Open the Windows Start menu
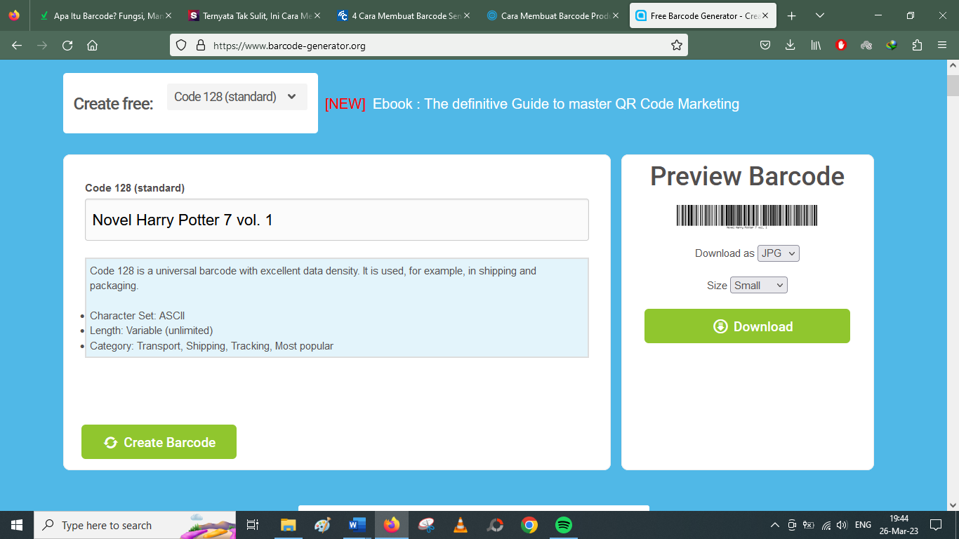 (16, 525)
